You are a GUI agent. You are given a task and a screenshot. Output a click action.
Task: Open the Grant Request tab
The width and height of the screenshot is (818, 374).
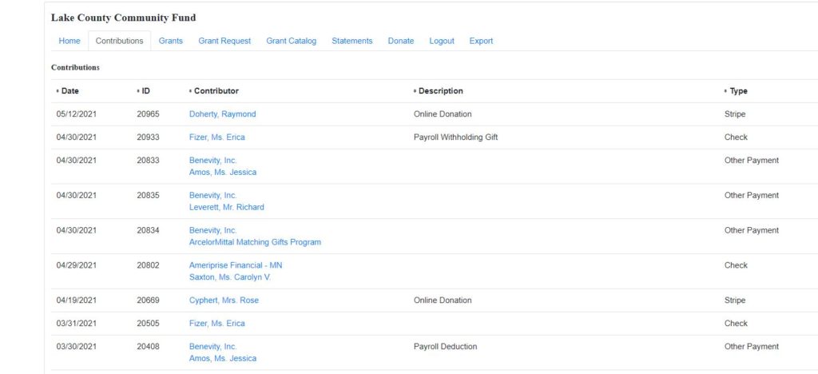(x=224, y=41)
